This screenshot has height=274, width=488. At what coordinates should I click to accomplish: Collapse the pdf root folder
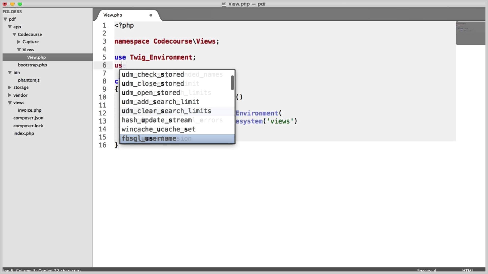tap(5, 19)
